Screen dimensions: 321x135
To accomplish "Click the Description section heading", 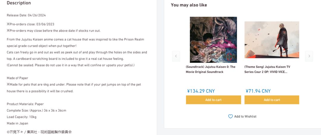I will 19,3.
